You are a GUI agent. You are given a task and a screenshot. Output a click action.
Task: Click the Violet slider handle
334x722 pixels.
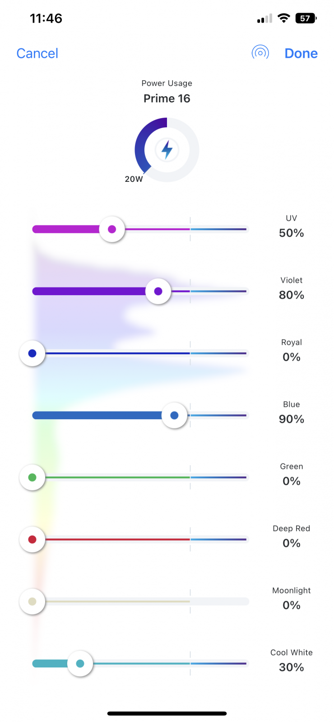[158, 291]
